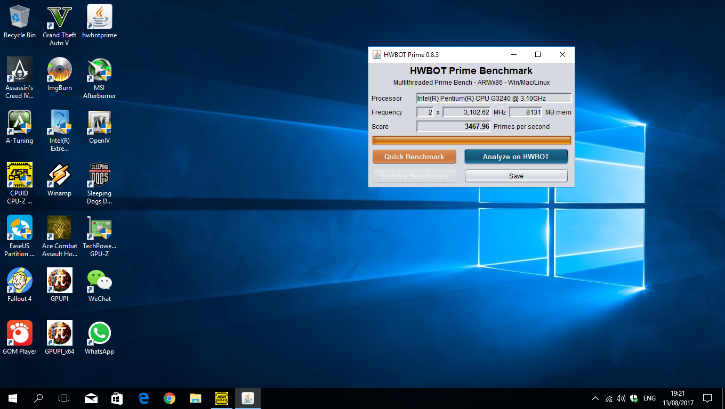
Task: Open Microsoft Store from taskbar
Action: [117, 398]
